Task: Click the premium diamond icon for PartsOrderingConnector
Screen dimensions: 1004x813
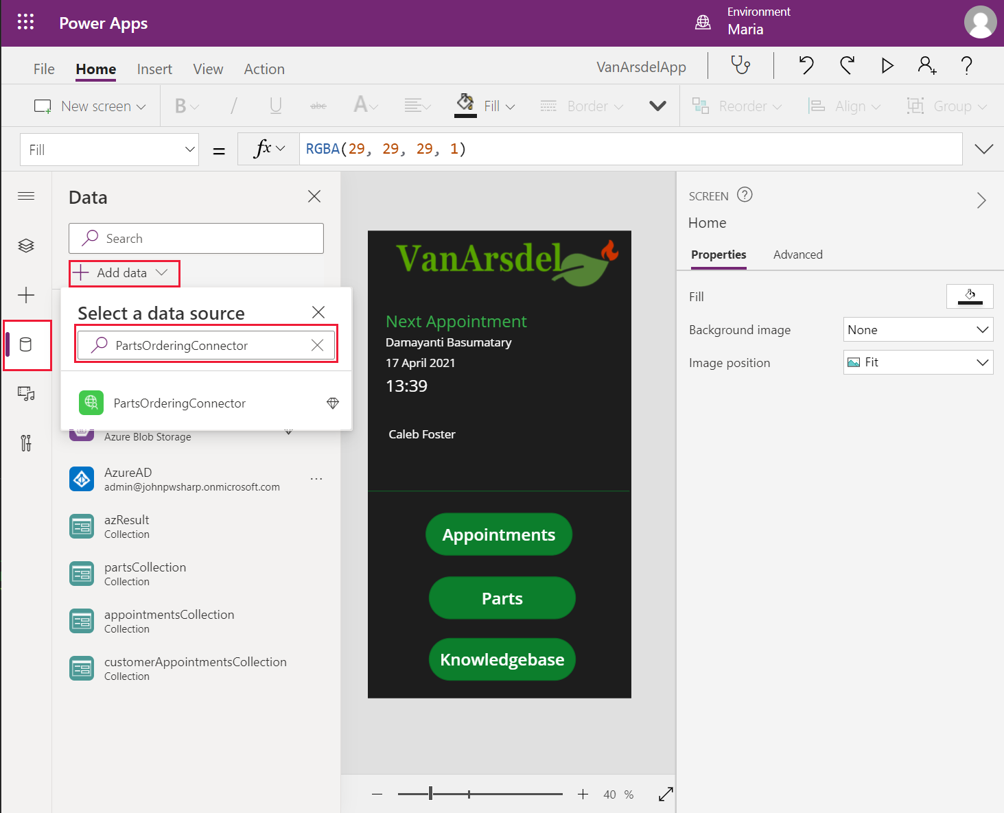Action: [333, 403]
